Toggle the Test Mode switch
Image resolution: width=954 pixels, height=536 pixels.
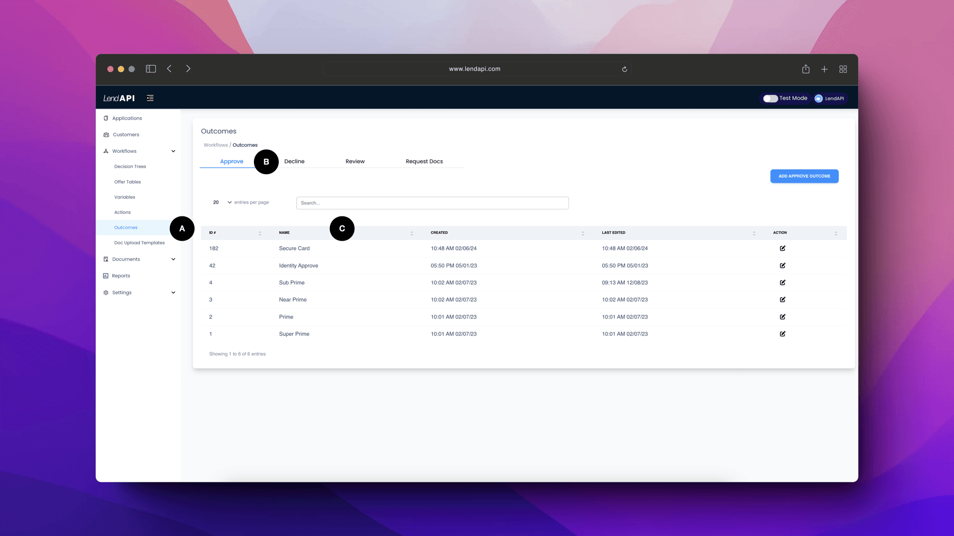click(770, 98)
